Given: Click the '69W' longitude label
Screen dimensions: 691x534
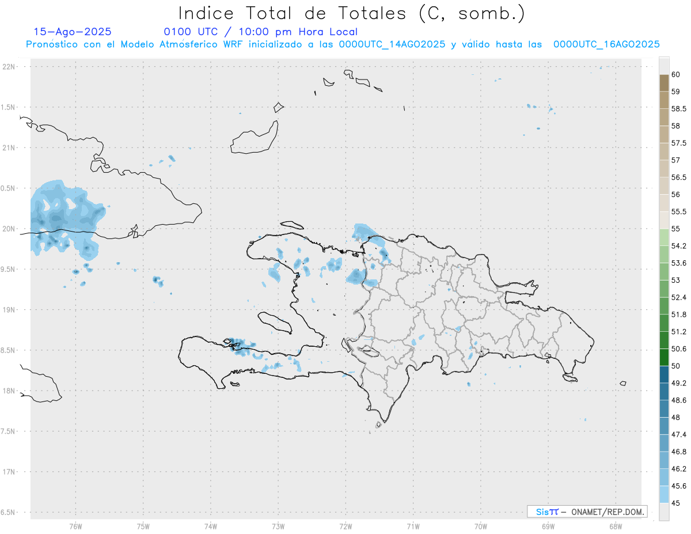Looking at the screenshot, I should [548, 527].
